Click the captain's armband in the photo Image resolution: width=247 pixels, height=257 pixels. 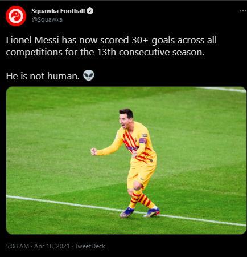143,141
